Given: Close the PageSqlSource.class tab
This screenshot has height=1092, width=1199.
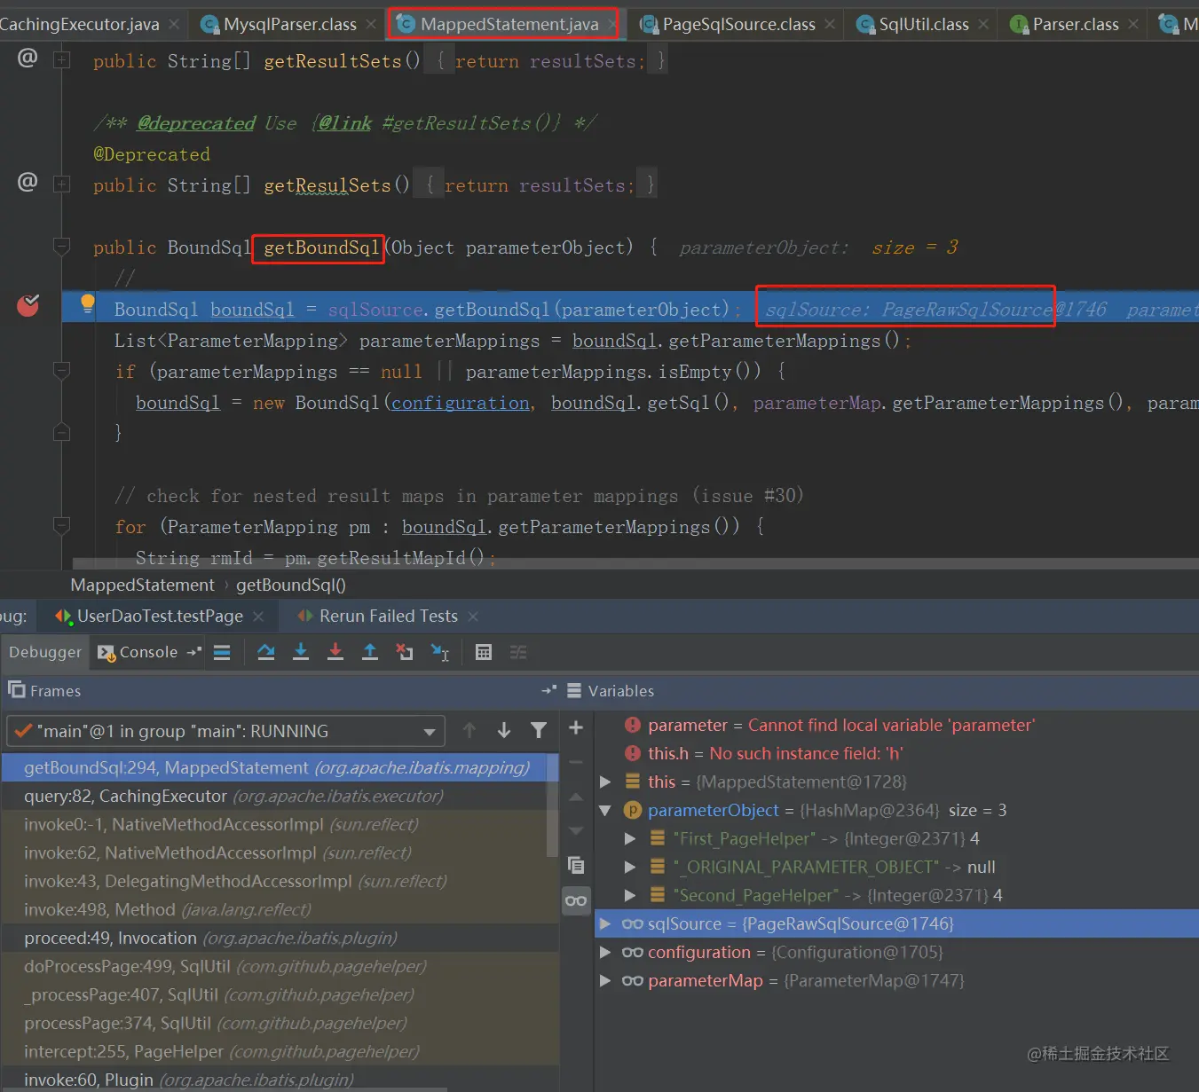Looking at the screenshot, I should [x=829, y=24].
